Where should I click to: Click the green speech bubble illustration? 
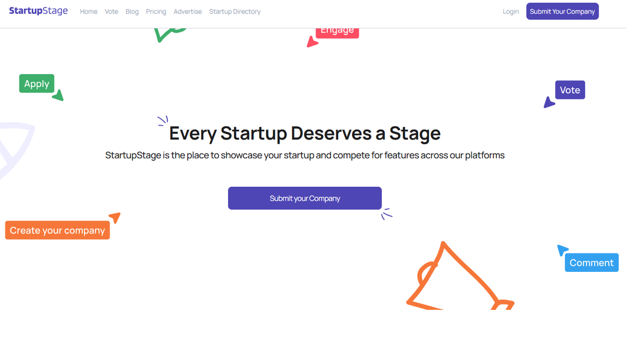[x=169, y=35]
